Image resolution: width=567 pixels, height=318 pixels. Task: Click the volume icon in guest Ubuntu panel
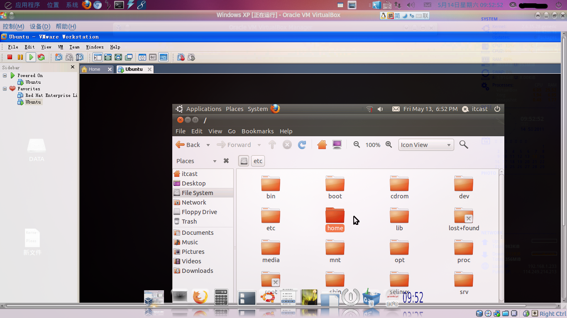(x=380, y=109)
